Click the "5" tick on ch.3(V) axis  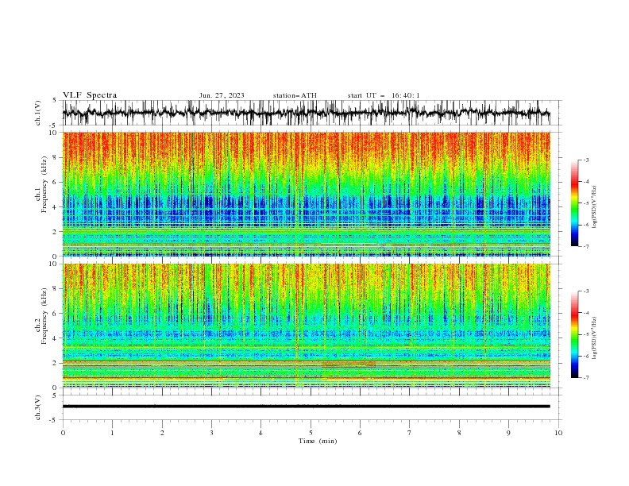54,395
